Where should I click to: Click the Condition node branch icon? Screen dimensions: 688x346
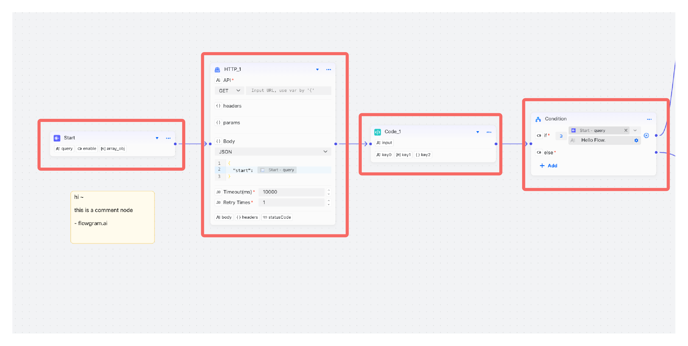coord(538,119)
